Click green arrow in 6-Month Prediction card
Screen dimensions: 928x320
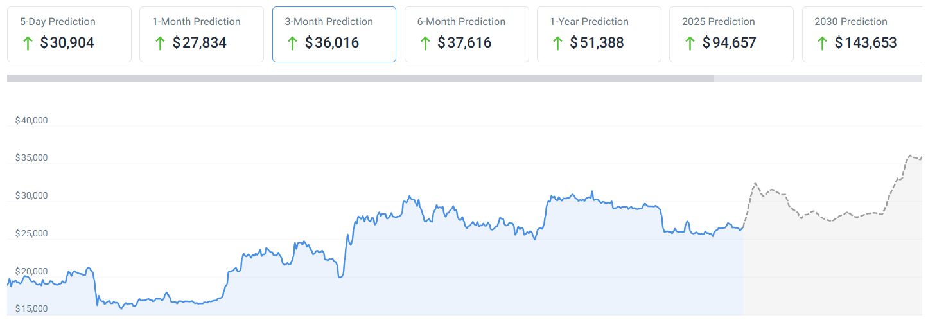point(425,44)
